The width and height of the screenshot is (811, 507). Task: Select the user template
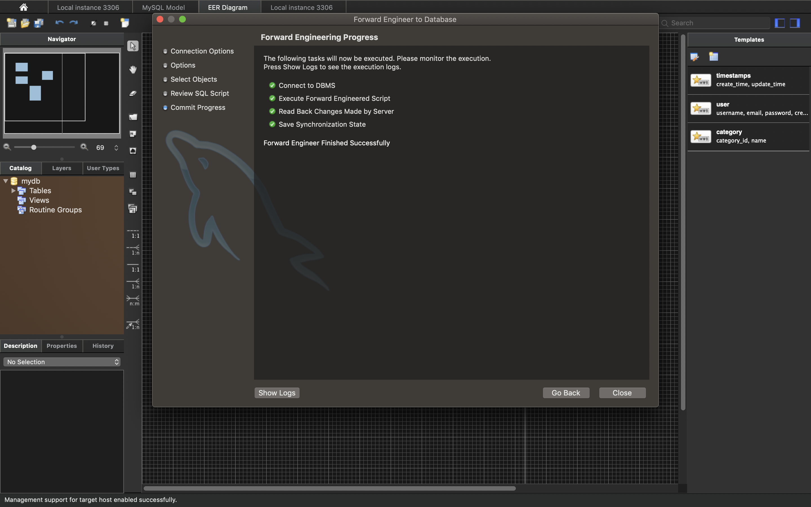pyautogui.click(x=749, y=109)
